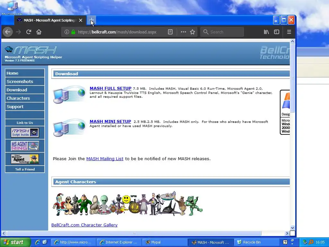This screenshot has width=329, height=247.
Task: Bookmark this page with the star icon
Action: pyautogui.click(x=192, y=32)
